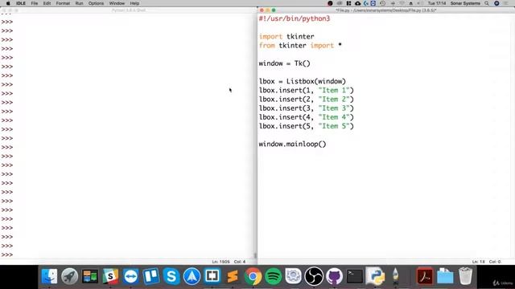
Task: Open the pen nib app in dock
Action: [395, 276]
